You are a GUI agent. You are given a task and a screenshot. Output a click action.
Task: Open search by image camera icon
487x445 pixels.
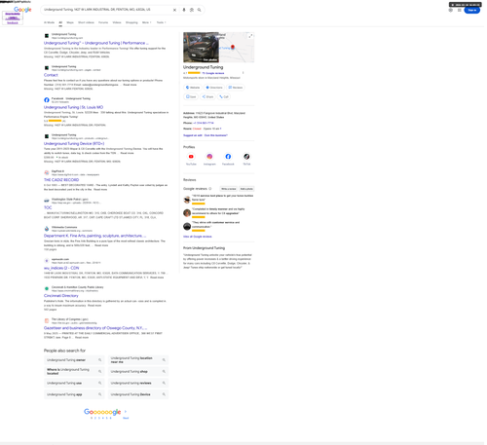pyautogui.click(x=192, y=10)
